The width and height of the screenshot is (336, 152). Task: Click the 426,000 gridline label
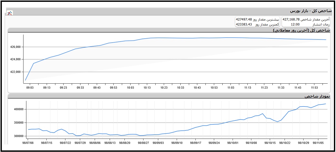tap(16, 47)
